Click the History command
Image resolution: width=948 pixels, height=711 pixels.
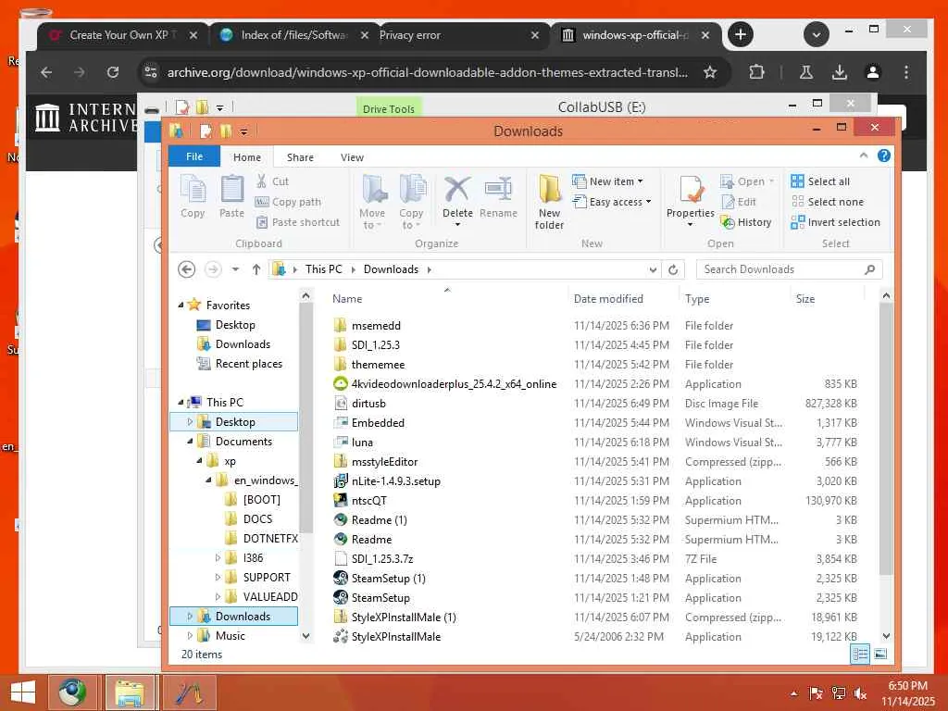point(746,222)
